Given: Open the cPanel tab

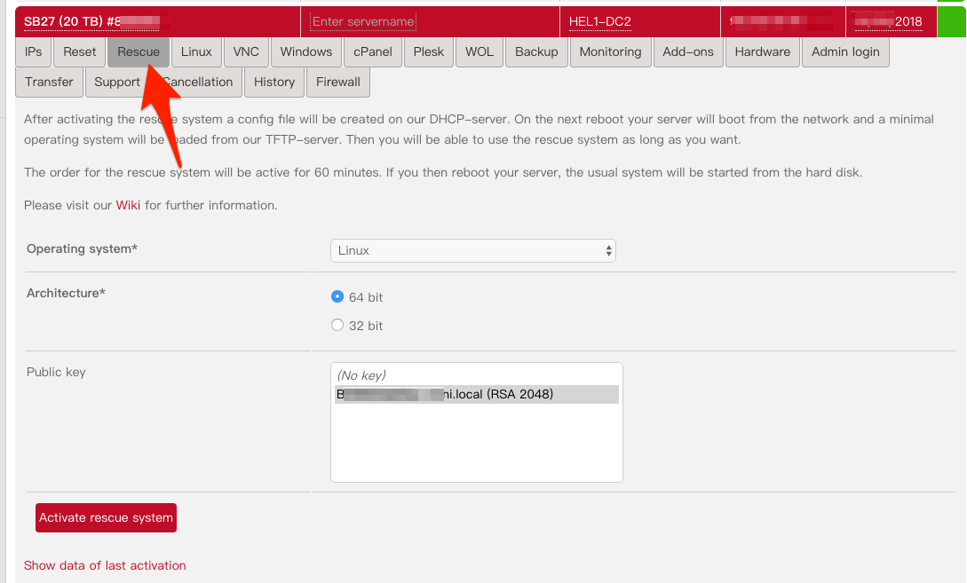Looking at the screenshot, I should [373, 52].
